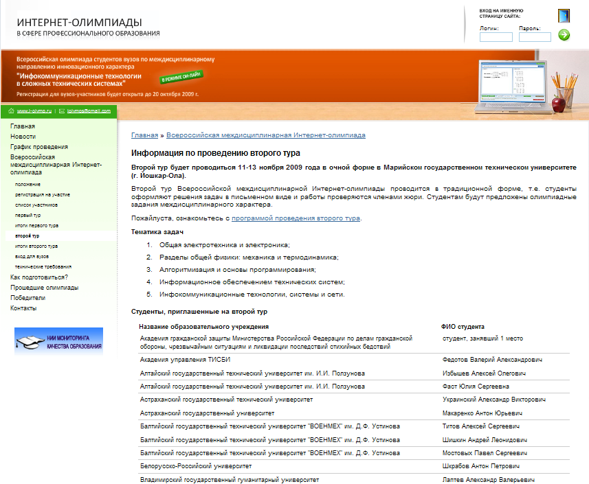Open Победители in the sidebar
This screenshot has height=484, width=589.
pos(27,298)
